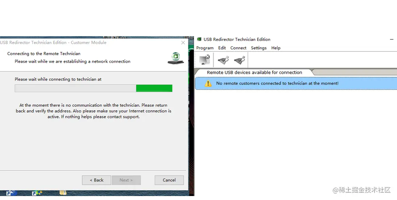Image resolution: width=397 pixels, height=200 pixels.
Task: Click the establishing a network connection subtitle
Action: click(72, 61)
